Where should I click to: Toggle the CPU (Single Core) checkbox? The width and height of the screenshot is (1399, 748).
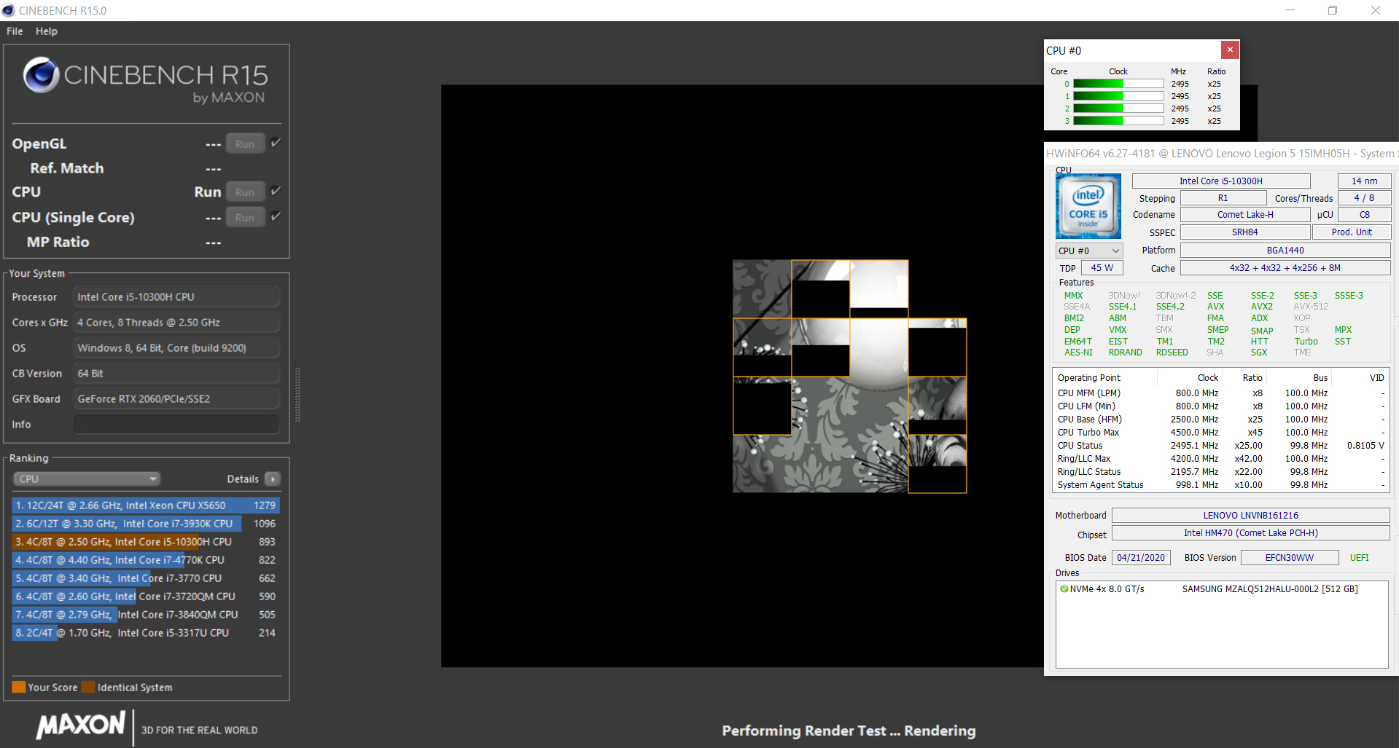click(x=276, y=216)
